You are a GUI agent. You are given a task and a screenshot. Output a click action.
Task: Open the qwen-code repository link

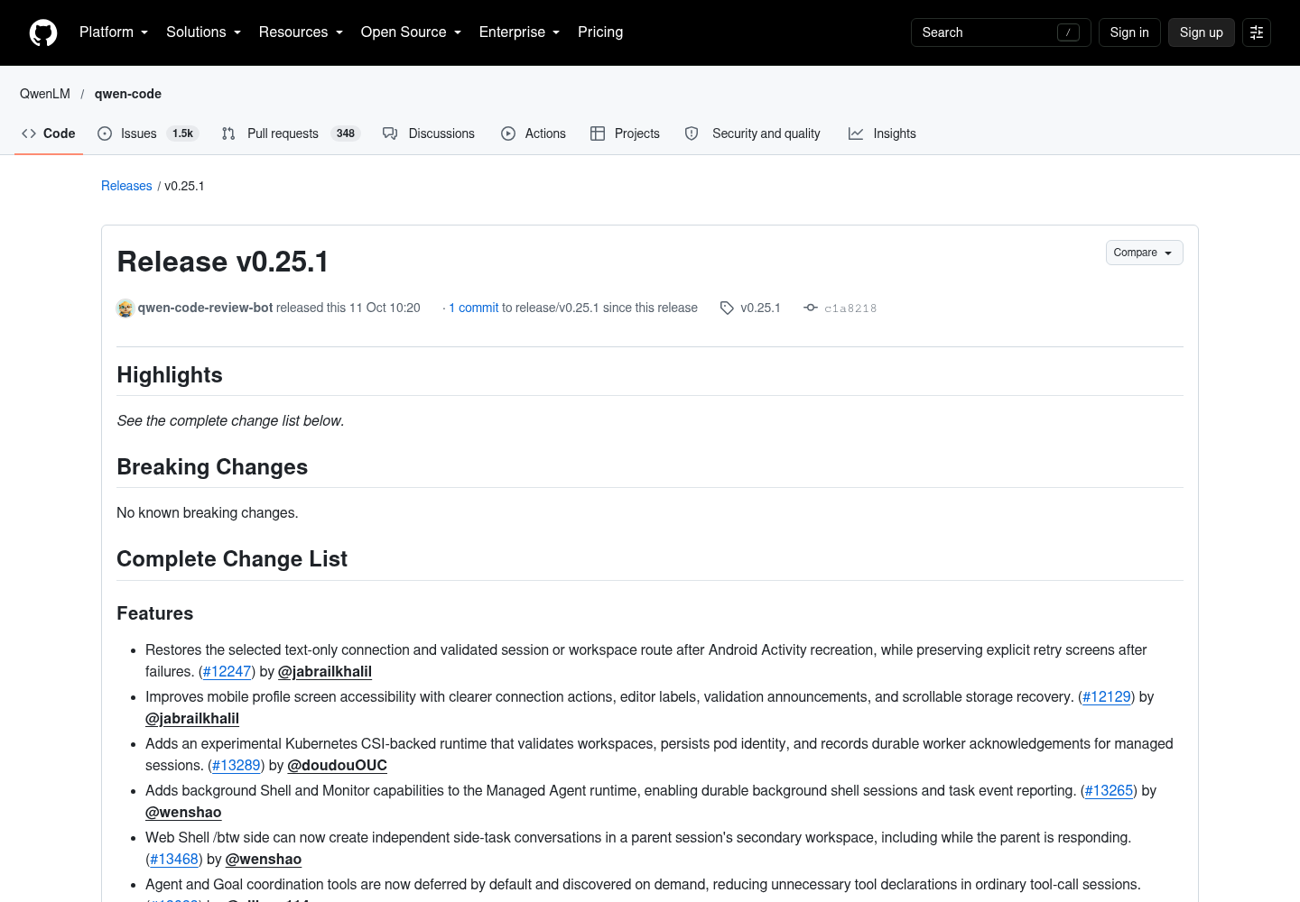(128, 94)
